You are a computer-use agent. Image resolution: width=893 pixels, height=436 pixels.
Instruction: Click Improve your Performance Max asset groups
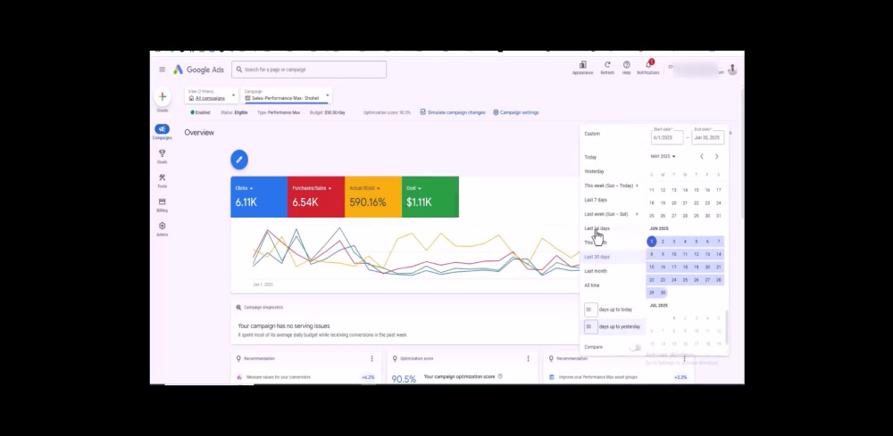pos(598,377)
